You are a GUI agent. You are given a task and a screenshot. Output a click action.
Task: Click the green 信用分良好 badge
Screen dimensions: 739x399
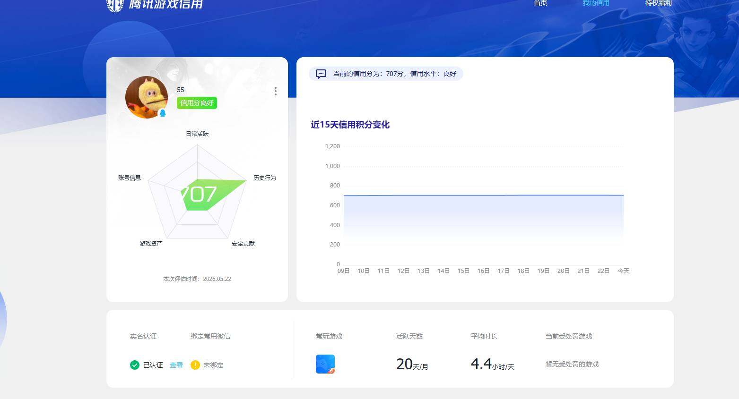[197, 103]
